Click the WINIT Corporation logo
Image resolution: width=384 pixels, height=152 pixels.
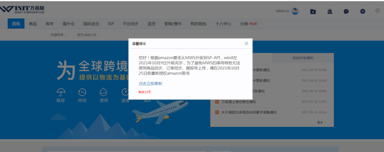pos(22,10)
